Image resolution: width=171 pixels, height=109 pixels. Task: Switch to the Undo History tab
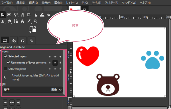click(23, 40)
